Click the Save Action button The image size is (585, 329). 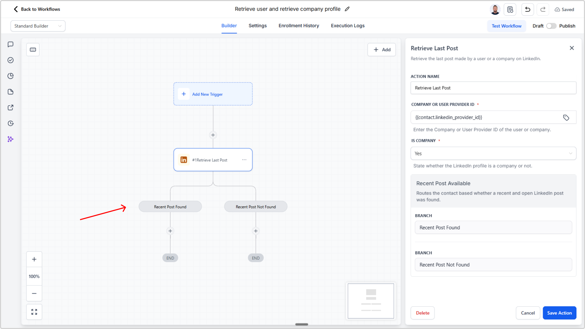pos(559,313)
